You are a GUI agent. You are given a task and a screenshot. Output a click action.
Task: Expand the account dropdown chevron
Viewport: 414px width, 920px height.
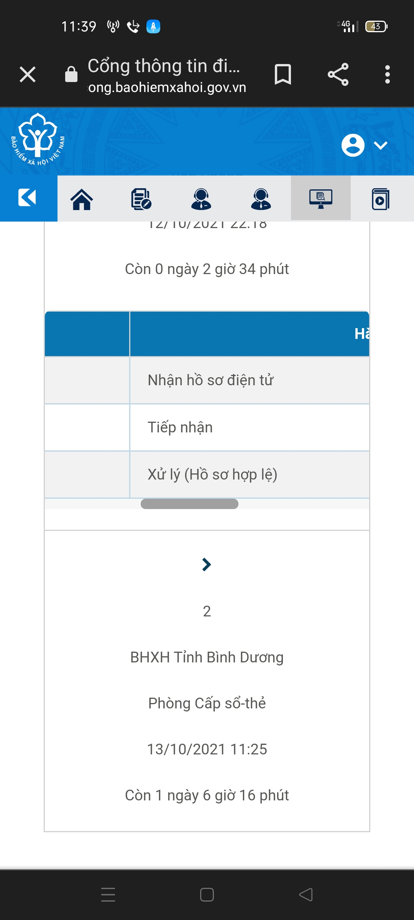point(381,145)
